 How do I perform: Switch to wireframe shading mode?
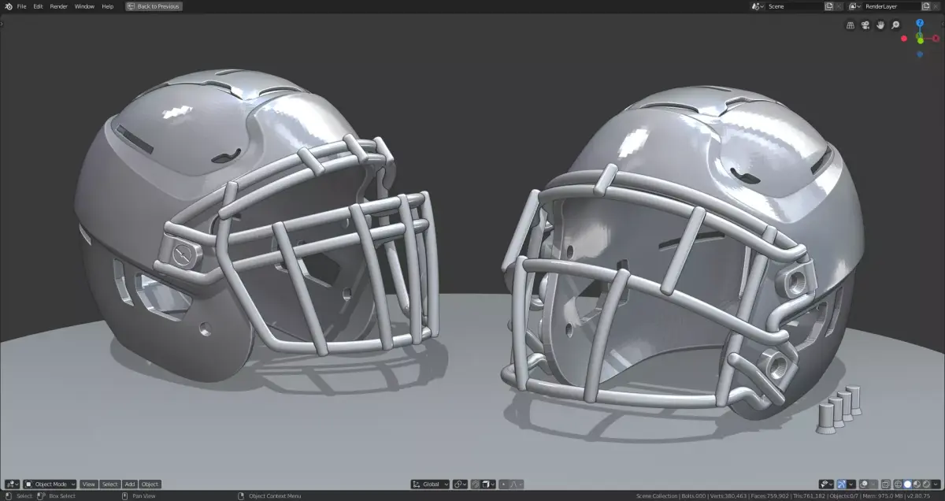[x=898, y=484]
